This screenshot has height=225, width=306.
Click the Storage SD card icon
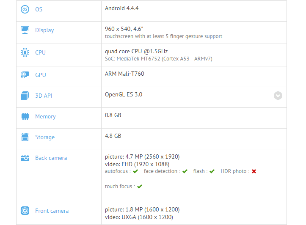(x=25, y=137)
